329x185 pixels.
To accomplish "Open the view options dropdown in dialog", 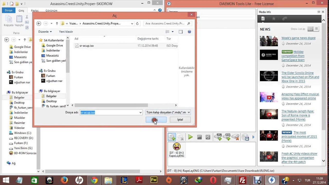I will (172, 32).
